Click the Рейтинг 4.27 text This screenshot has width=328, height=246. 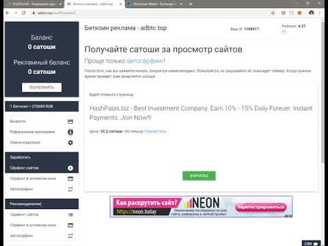(294, 26)
